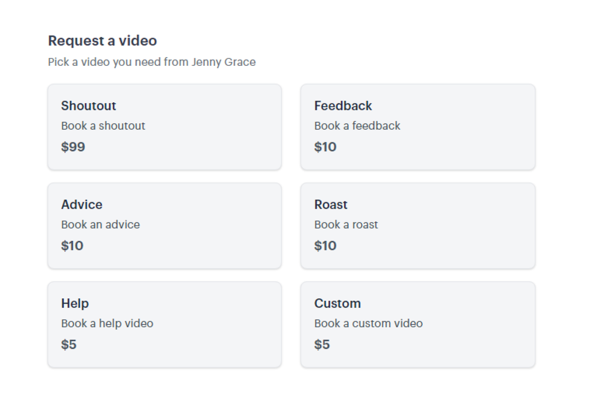Open the Roast booking card
This screenshot has width=590, height=401.
418,226
